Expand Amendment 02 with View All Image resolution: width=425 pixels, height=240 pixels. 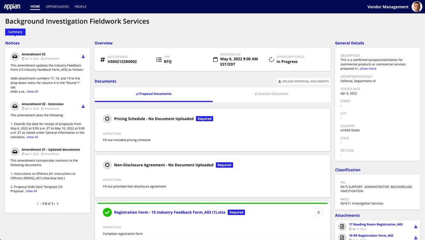pos(33,137)
